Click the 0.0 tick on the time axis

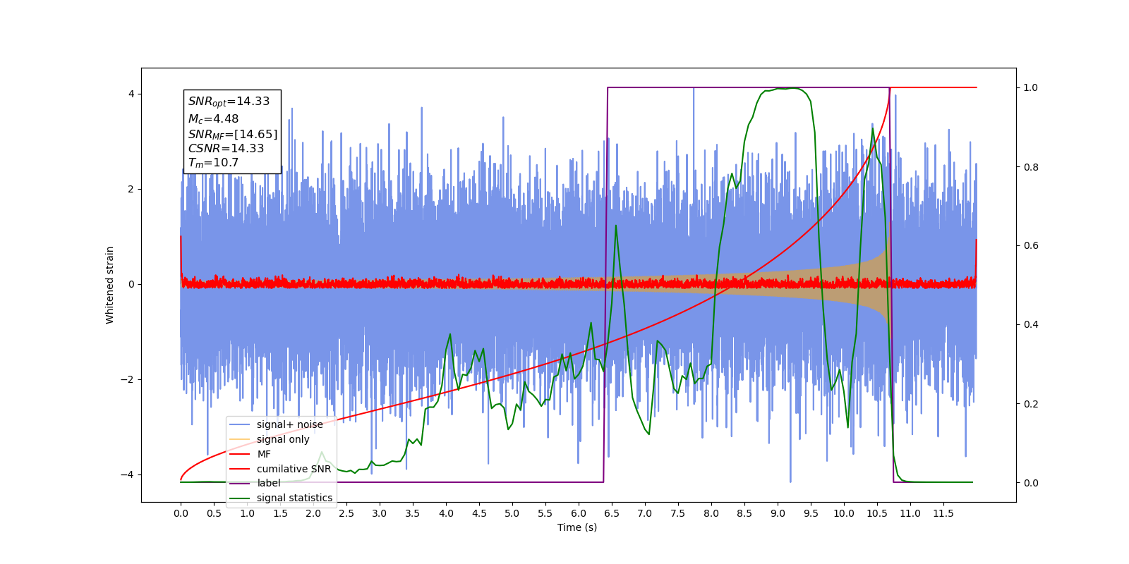tap(181, 513)
